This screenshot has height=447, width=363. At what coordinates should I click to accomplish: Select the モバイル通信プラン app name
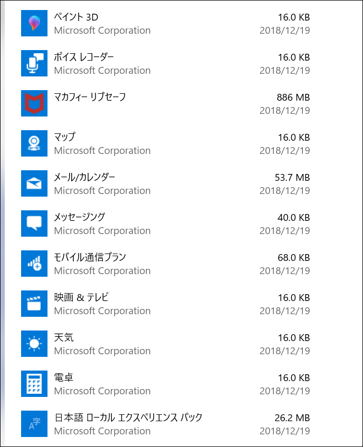click(90, 257)
